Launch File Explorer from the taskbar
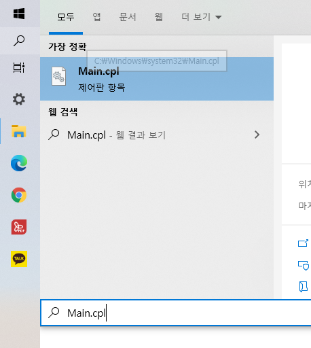Image resolution: width=311 pixels, height=348 pixels. click(x=19, y=131)
